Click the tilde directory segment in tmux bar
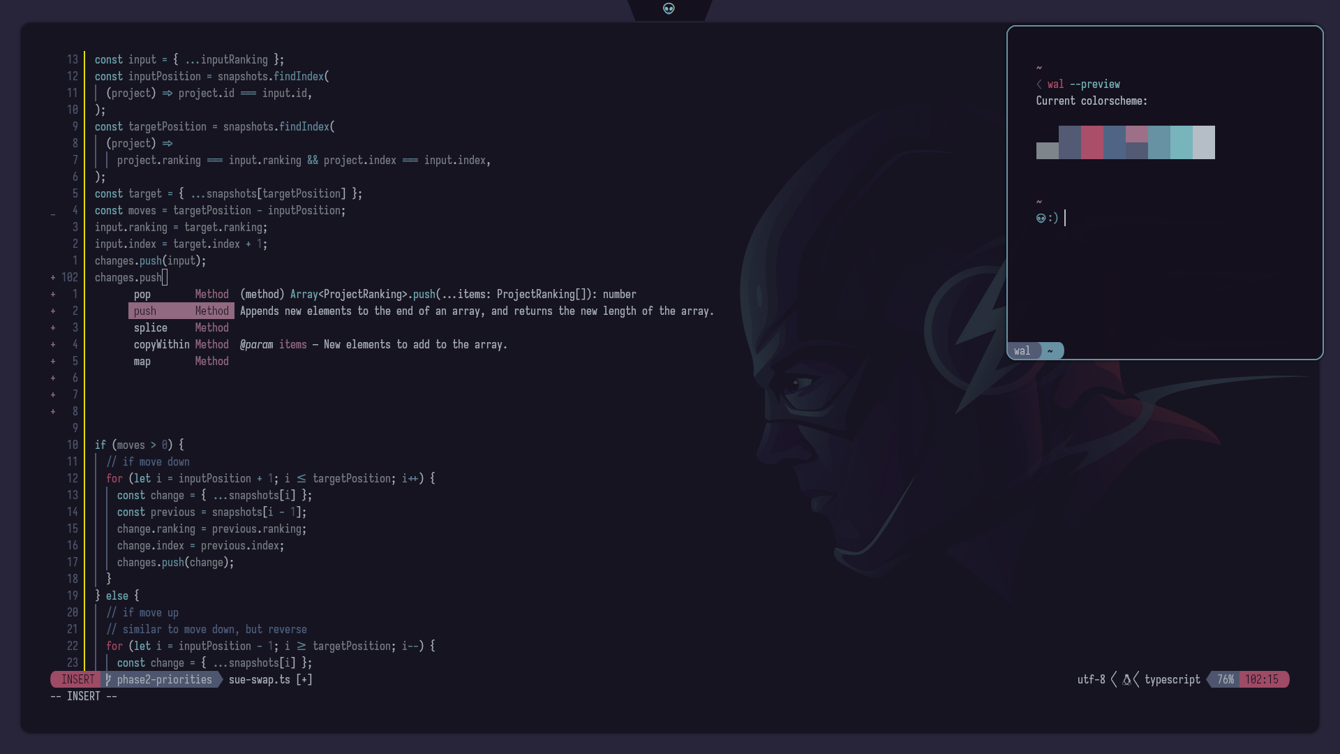This screenshot has width=1340, height=754. click(x=1050, y=351)
